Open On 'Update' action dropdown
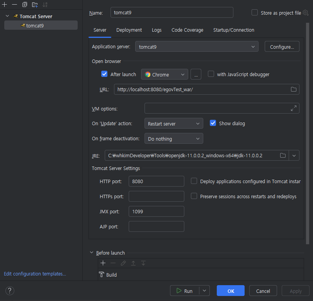Screen dimensions: 313x301 click(174, 123)
